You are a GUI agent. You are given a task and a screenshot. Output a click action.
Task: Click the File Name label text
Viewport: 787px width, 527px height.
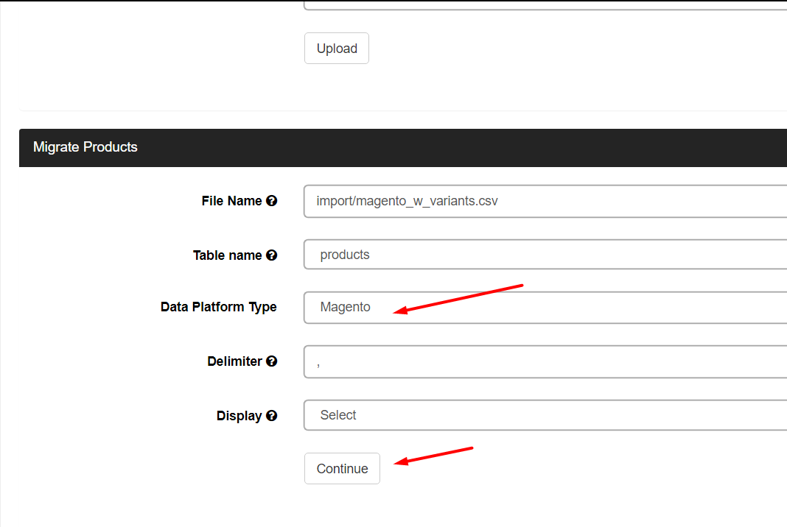coord(231,201)
